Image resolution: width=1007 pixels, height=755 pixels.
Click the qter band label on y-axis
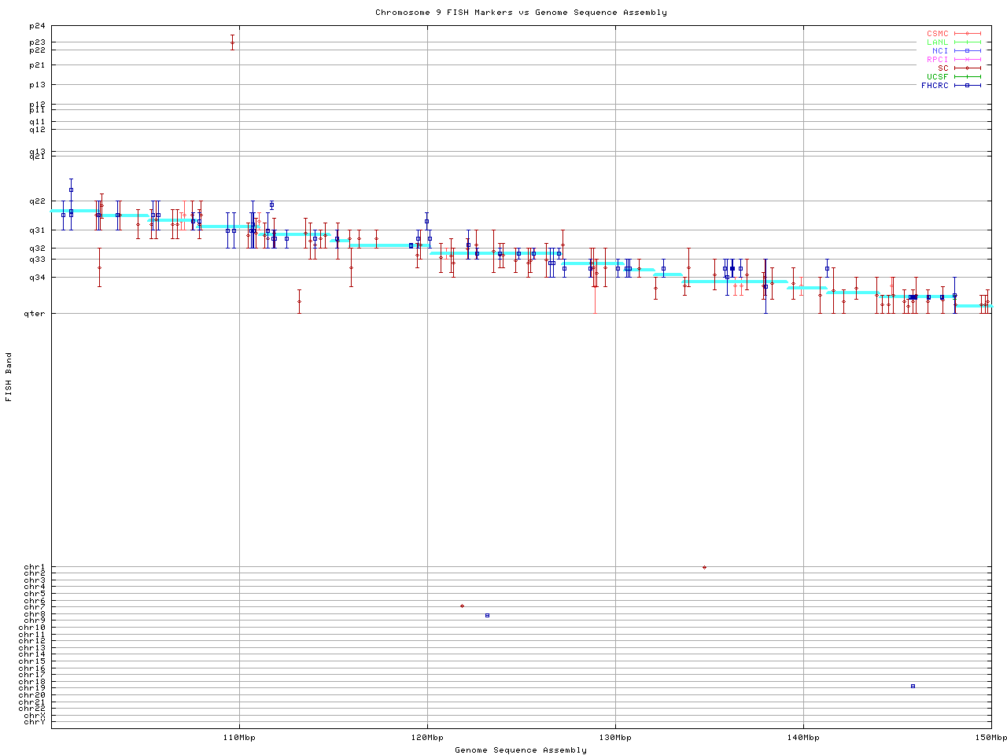(35, 314)
